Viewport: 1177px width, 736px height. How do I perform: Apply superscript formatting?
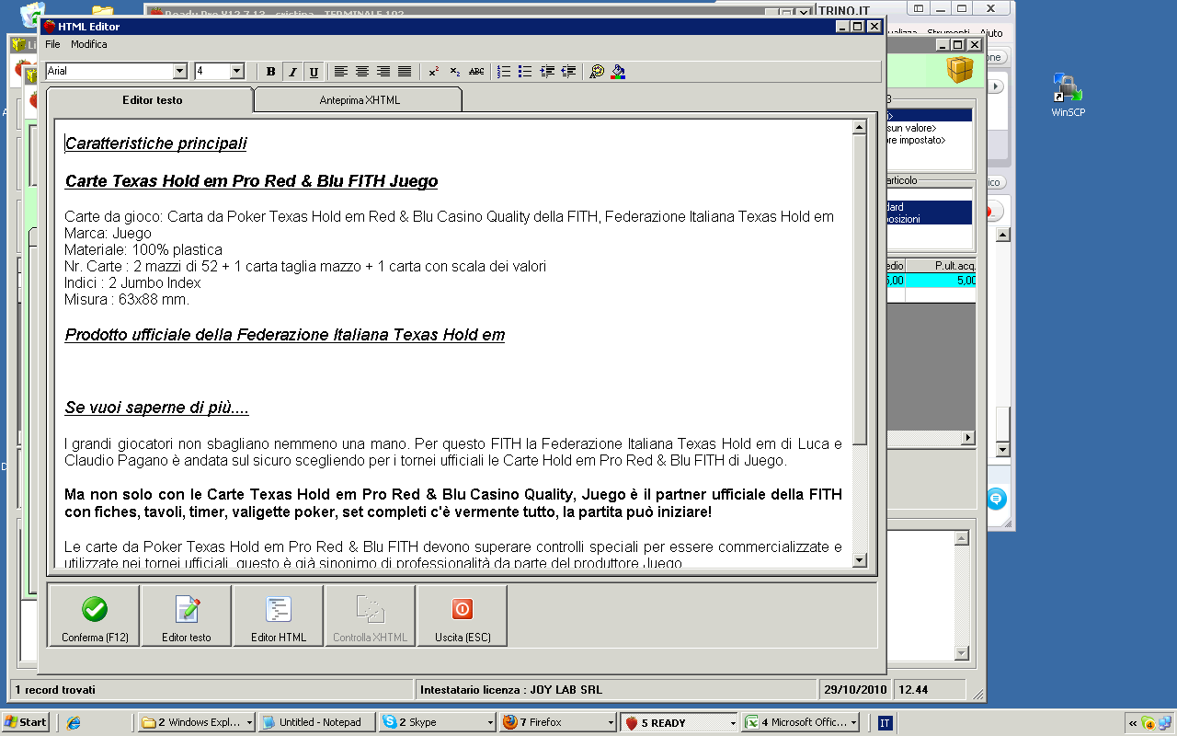433,72
